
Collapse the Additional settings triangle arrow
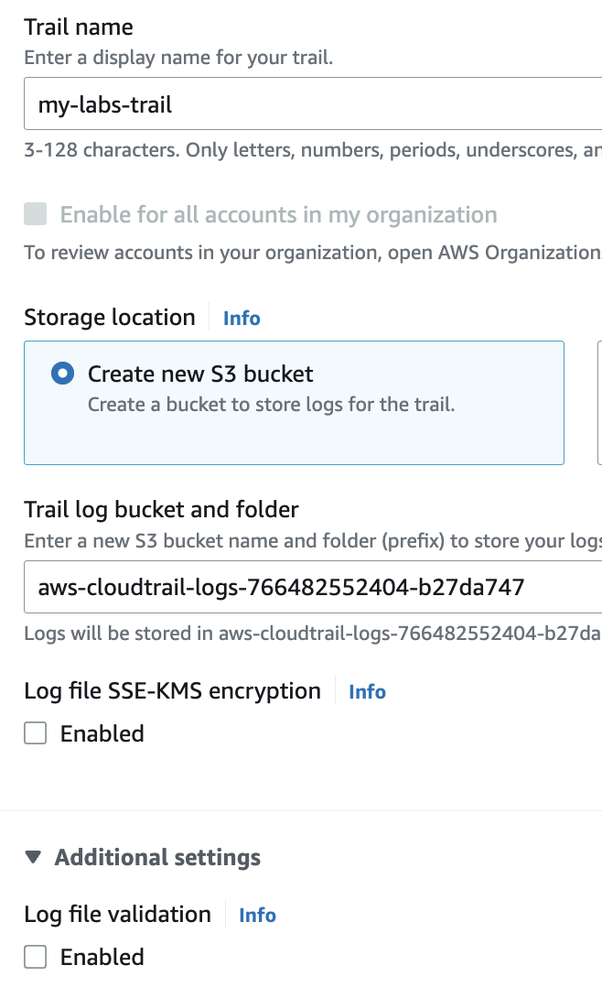point(34,858)
